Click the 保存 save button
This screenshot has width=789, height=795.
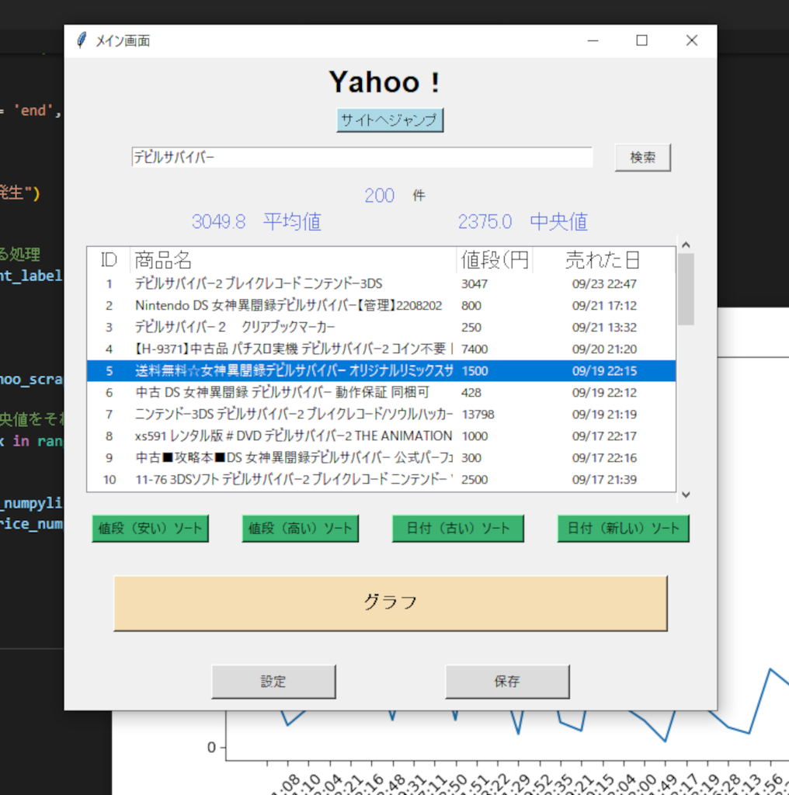507,682
